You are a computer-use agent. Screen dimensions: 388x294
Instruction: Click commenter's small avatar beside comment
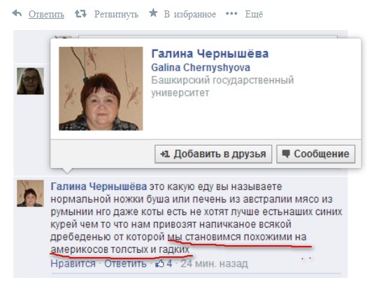(30, 193)
